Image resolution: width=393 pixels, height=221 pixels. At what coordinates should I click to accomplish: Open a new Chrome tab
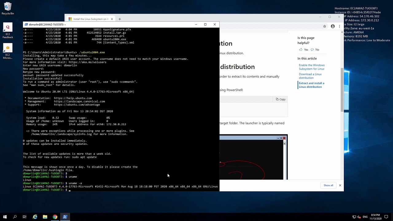[x=120, y=19]
